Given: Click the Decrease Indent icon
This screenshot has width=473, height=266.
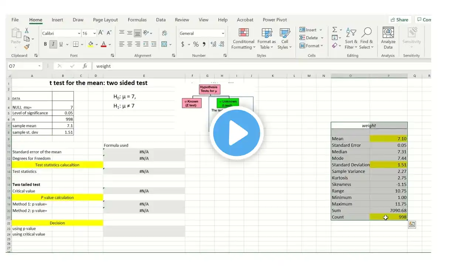Looking at the screenshot, I should point(146,44).
